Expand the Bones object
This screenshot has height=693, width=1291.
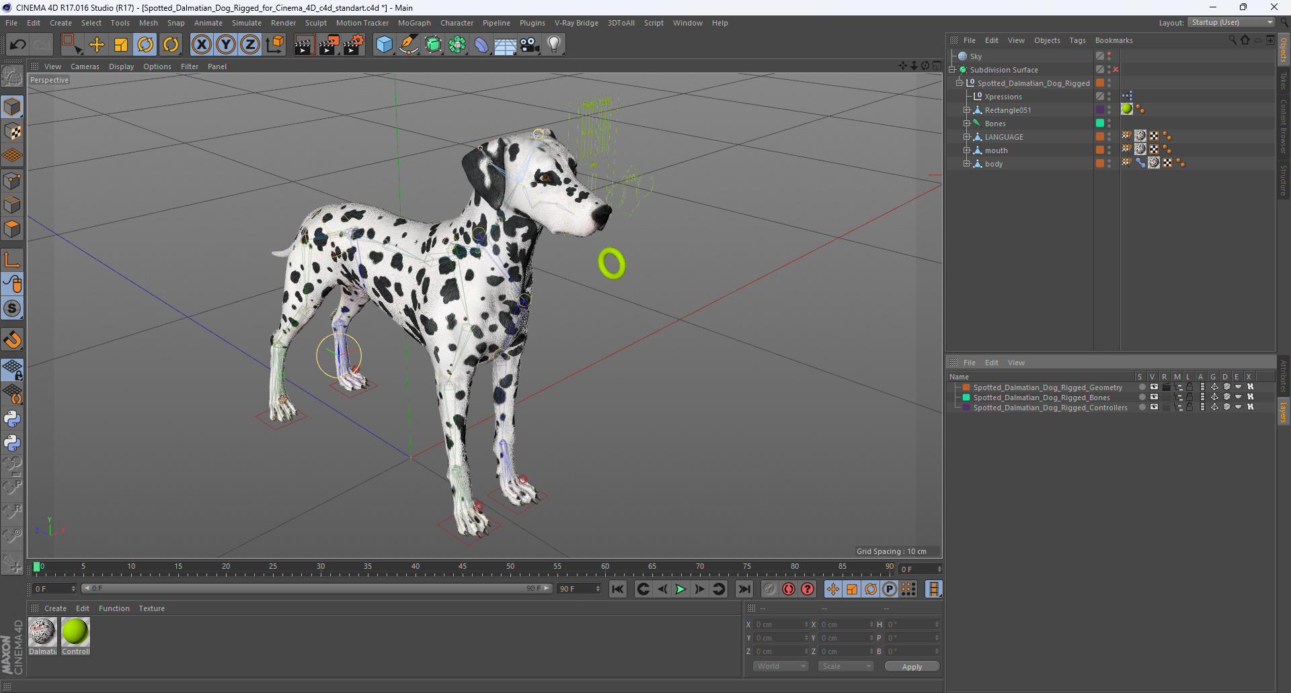click(967, 124)
